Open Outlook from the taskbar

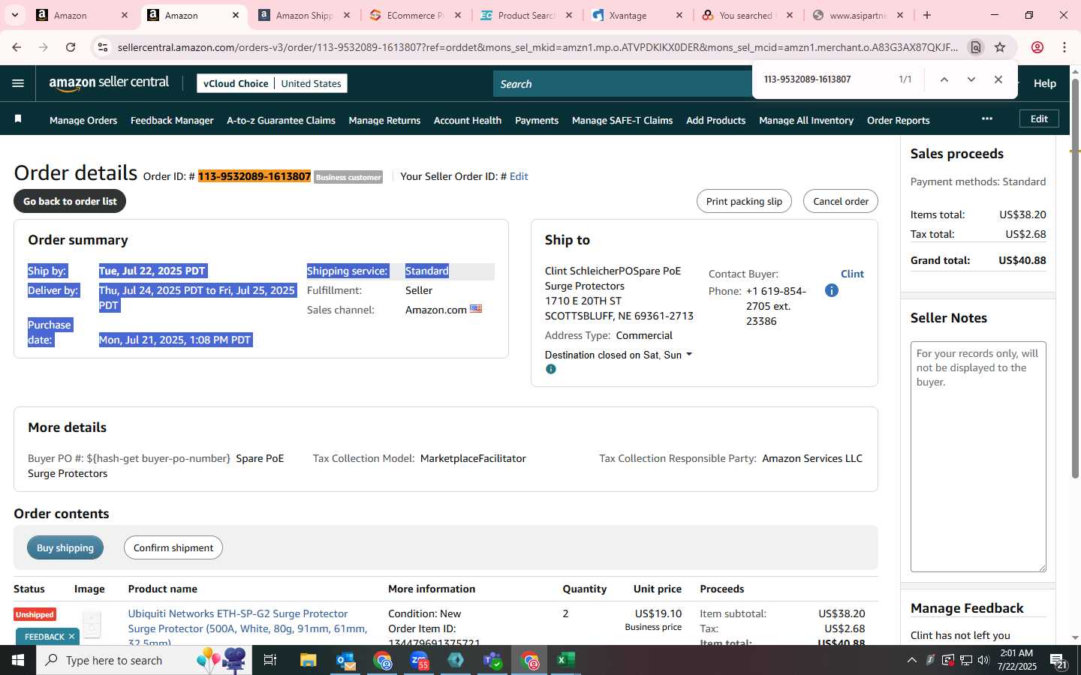pos(345,660)
